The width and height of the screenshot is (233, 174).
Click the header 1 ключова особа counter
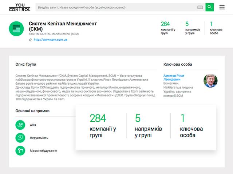tap(216, 28)
